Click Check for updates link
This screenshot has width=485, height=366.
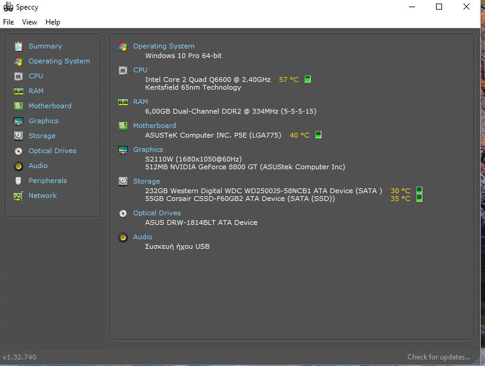pyautogui.click(x=438, y=357)
